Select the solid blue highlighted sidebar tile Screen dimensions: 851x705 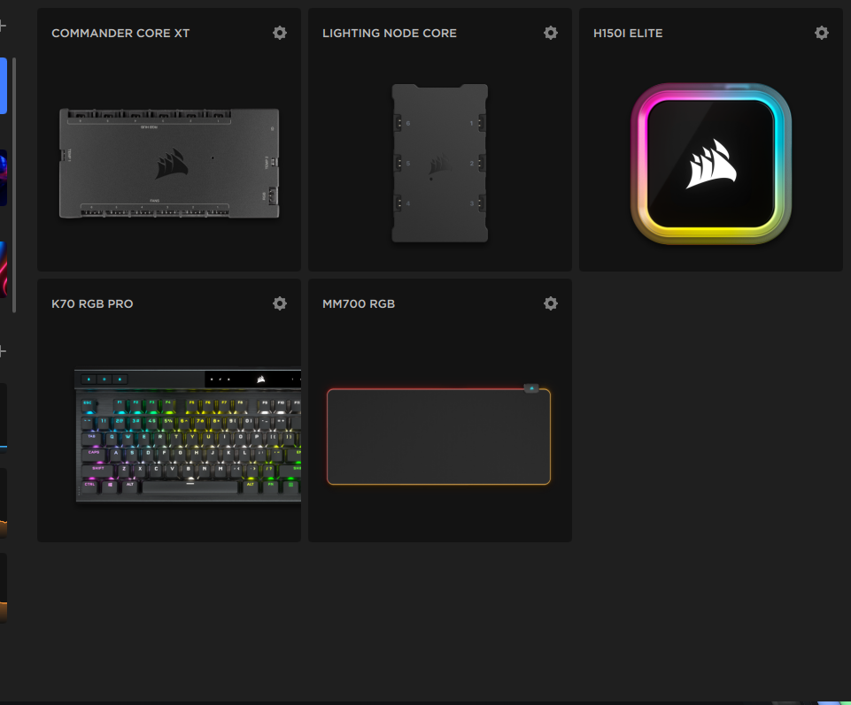tap(4, 86)
